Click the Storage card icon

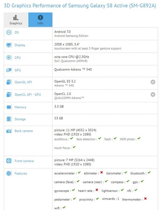[9, 119]
